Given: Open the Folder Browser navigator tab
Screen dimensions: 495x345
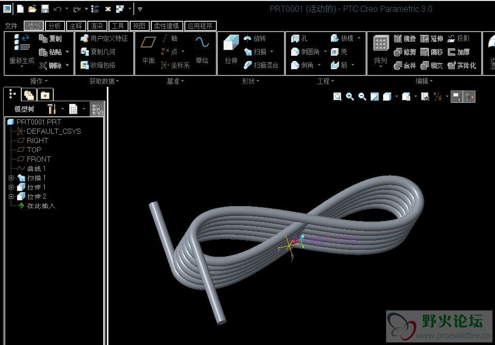Looking at the screenshot, I should [x=29, y=95].
